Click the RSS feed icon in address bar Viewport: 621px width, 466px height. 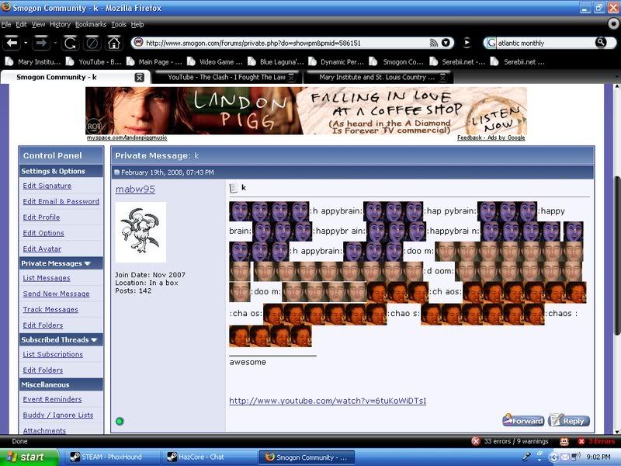coord(432,43)
